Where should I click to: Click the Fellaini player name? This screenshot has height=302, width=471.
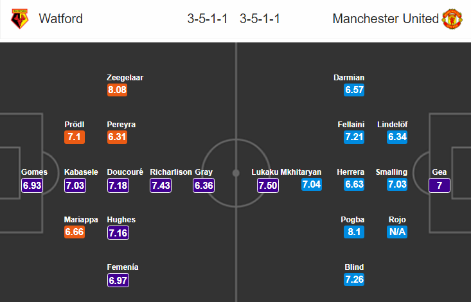coord(351,125)
